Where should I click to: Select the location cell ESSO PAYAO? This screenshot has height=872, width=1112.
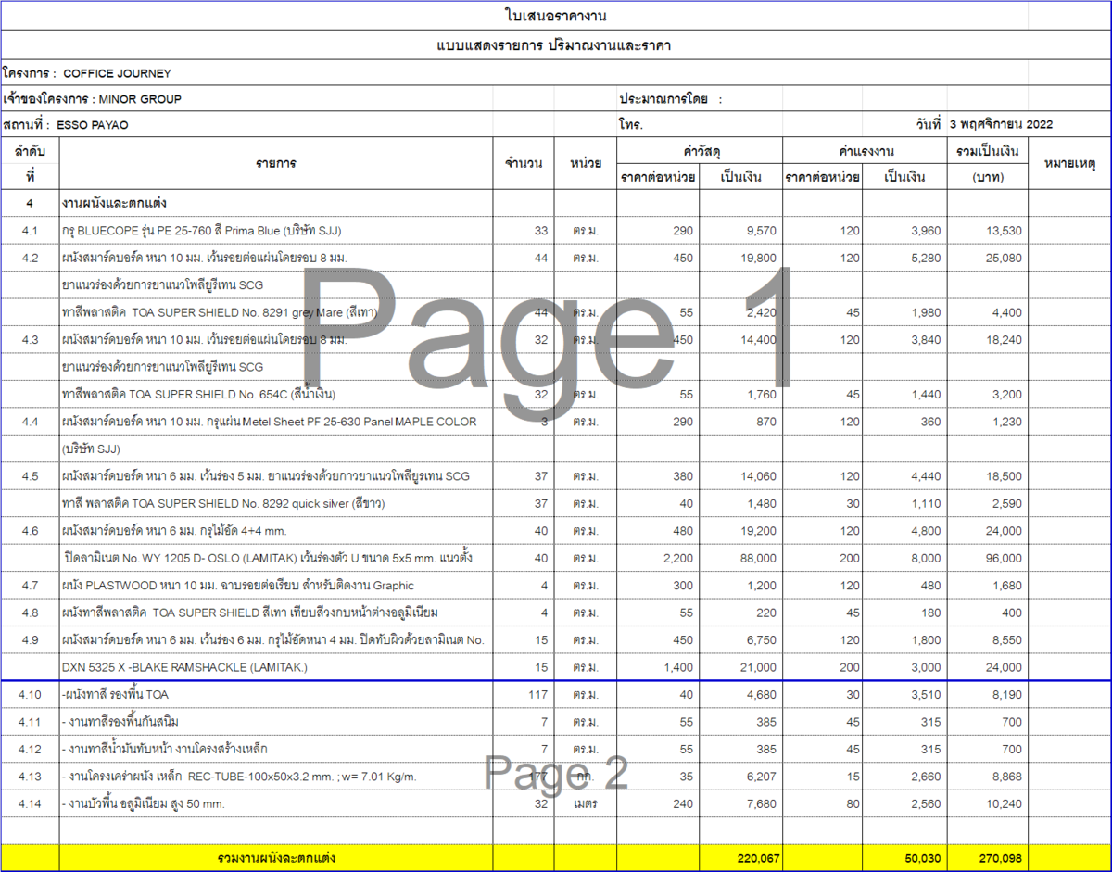coord(93,124)
